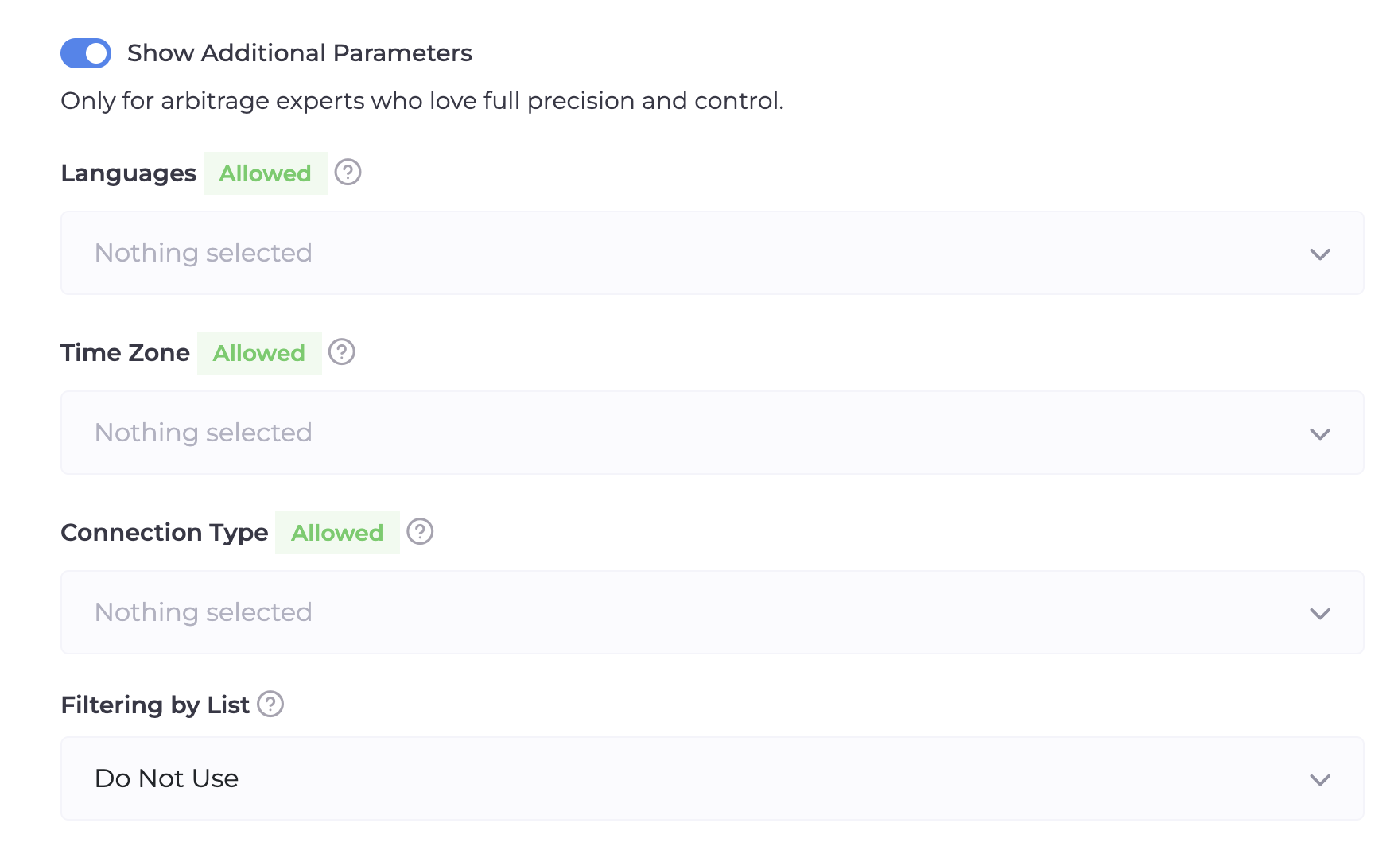Click 'Nothing selected' text in Languages field

(x=203, y=253)
